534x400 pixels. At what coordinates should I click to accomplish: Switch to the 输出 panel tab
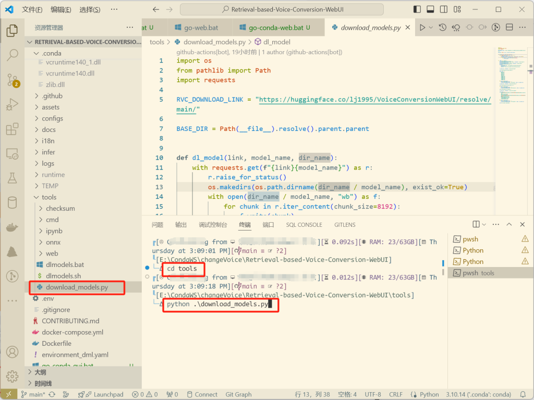tap(181, 225)
